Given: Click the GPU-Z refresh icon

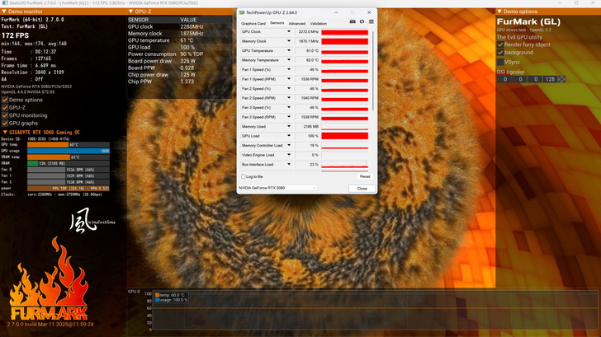Looking at the screenshot, I should [x=362, y=21].
